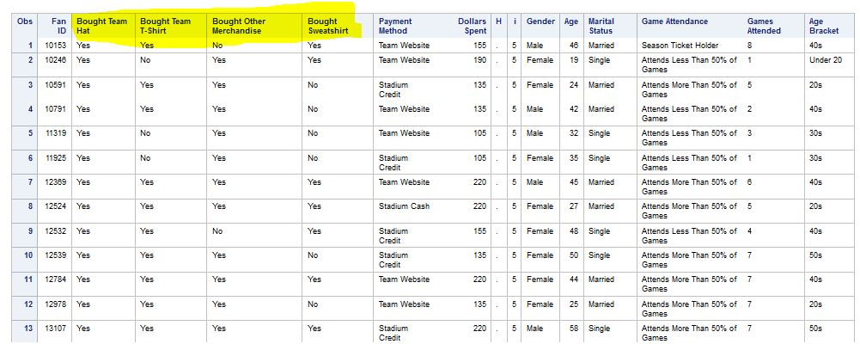Click the Obs column header

(24, 21)
